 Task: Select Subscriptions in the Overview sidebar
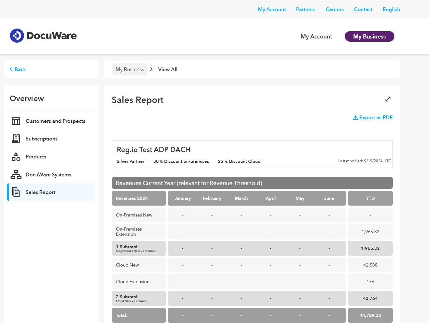tap(42, 139)
